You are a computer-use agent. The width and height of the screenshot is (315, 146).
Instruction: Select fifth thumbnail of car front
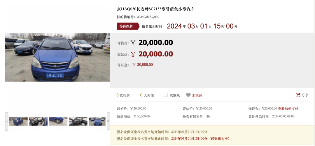click(97, 121)
